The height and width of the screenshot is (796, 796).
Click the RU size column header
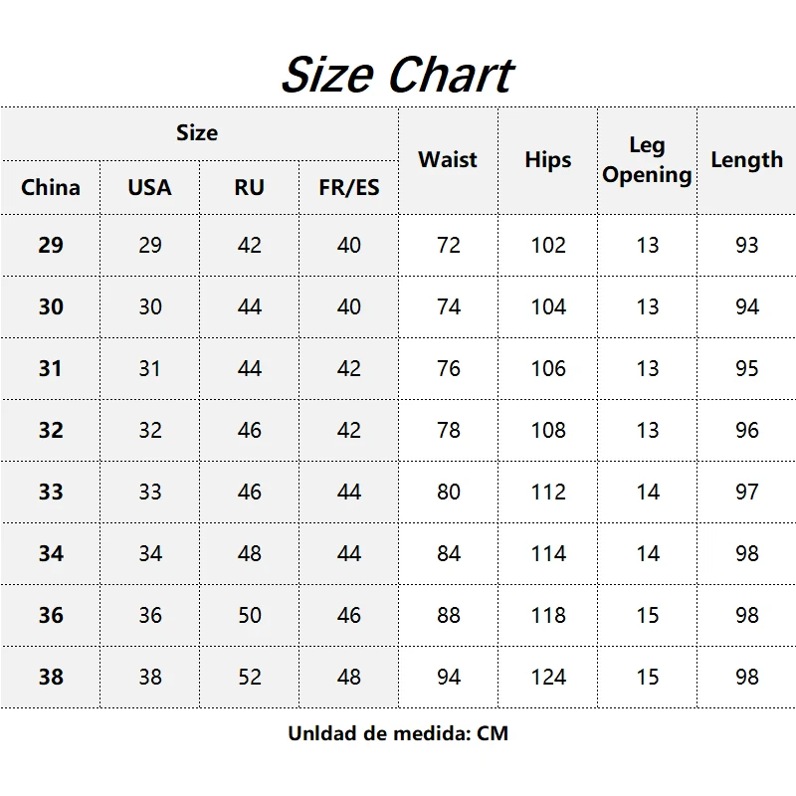click(x=249, y=187)
